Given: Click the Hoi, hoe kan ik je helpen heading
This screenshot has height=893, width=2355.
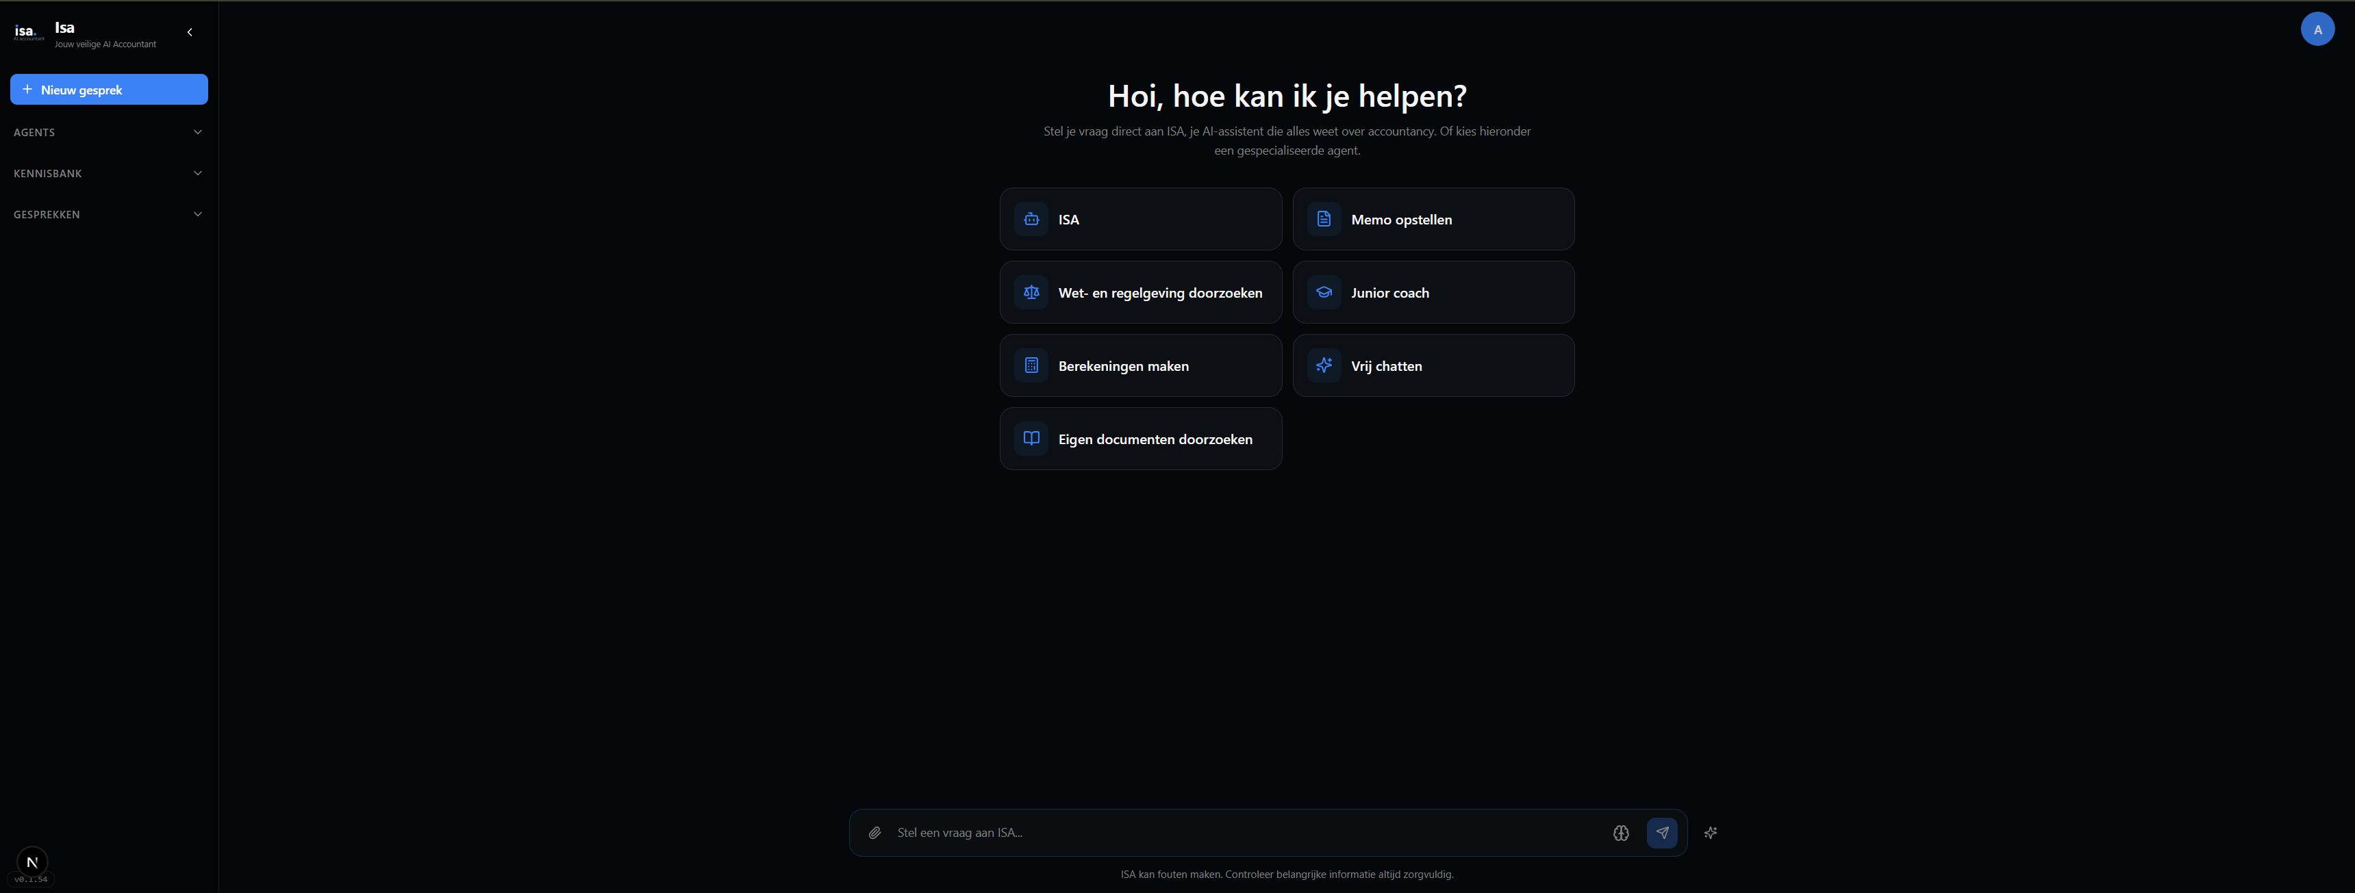Looking at the screenshot, I should pyautogui.click(x=1286, y=96).
